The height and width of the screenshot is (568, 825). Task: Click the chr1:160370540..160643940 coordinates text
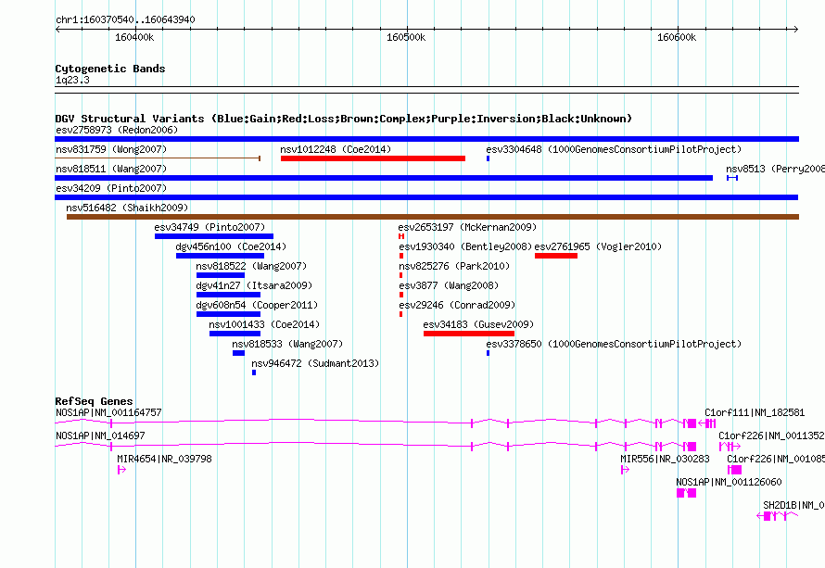pos(125,20)
